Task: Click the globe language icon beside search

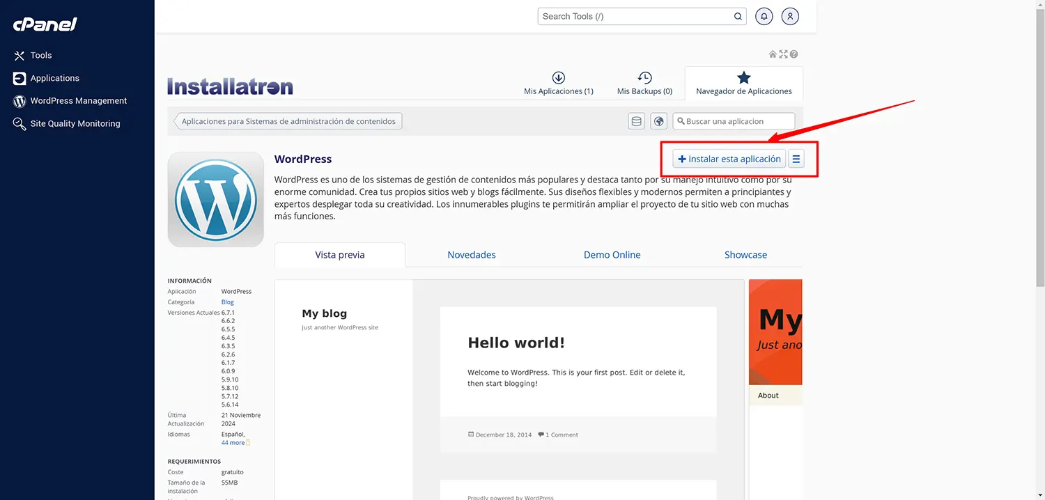Action: click(x=658, y=120)
